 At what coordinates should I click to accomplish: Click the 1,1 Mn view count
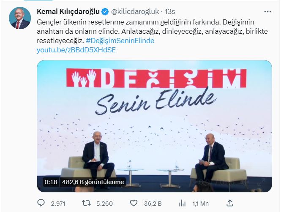point(200,204)
